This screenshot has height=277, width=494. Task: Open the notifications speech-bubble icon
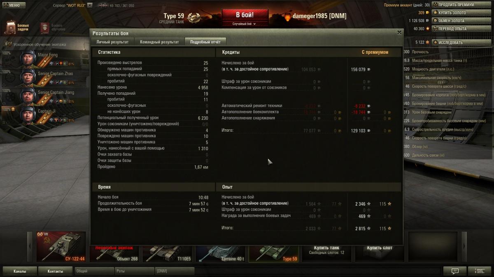(455, 271)
